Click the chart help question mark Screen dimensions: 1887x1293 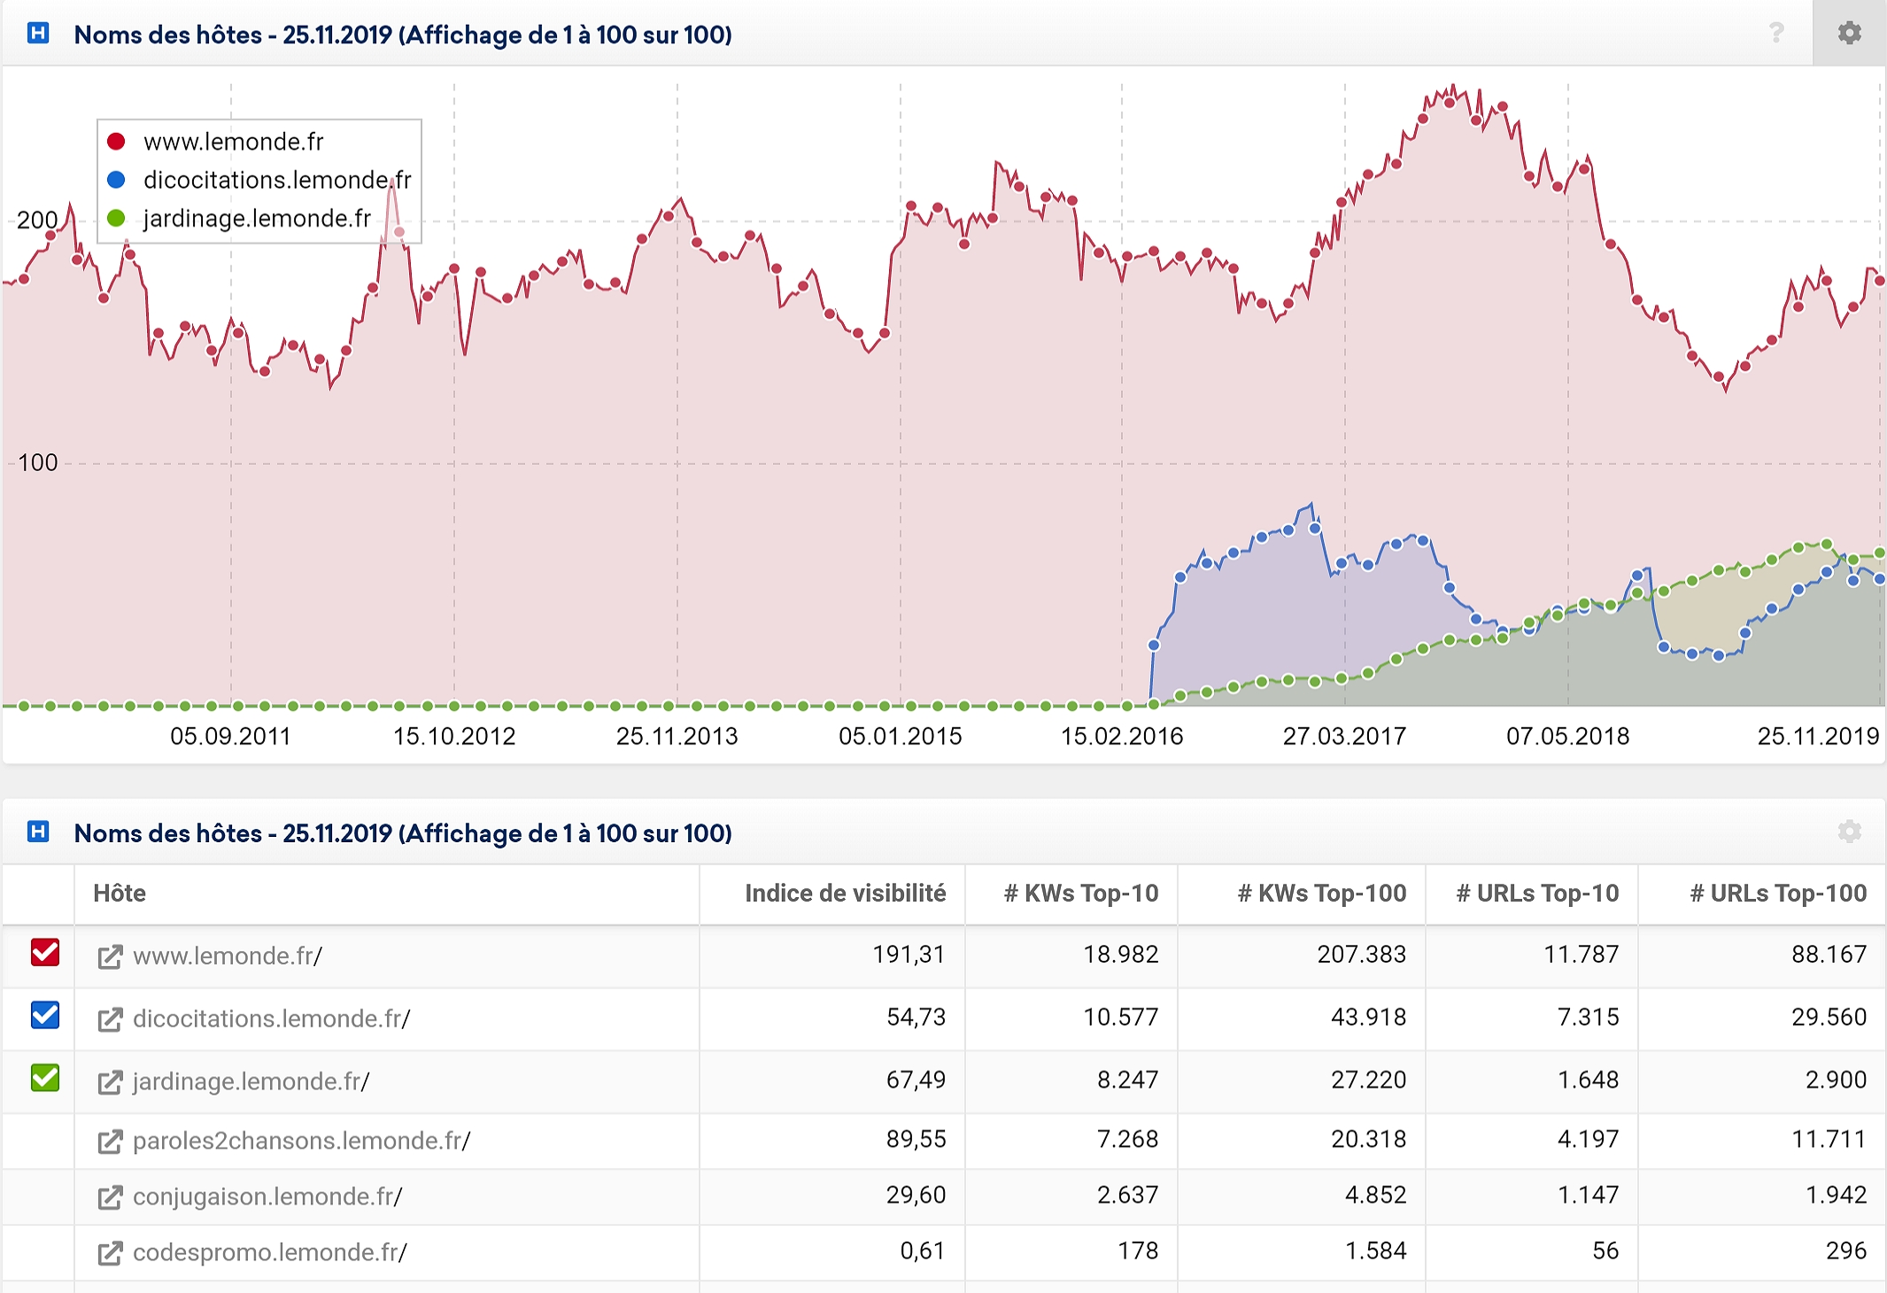coord(1776,33)
